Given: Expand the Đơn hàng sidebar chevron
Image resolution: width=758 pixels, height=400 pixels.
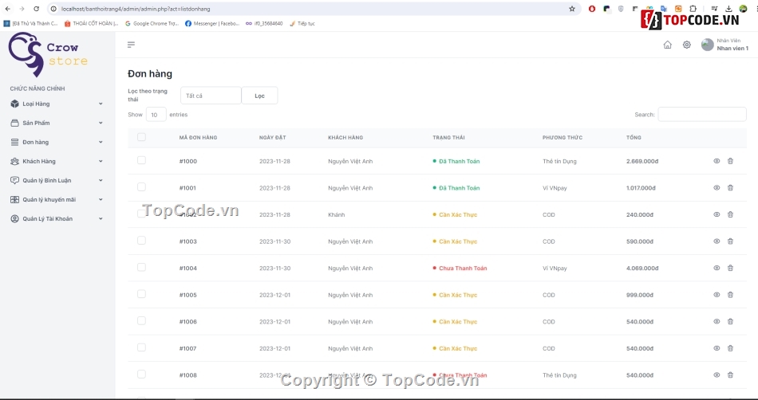Looking at the screenshot, I should (x=101, y=143).
